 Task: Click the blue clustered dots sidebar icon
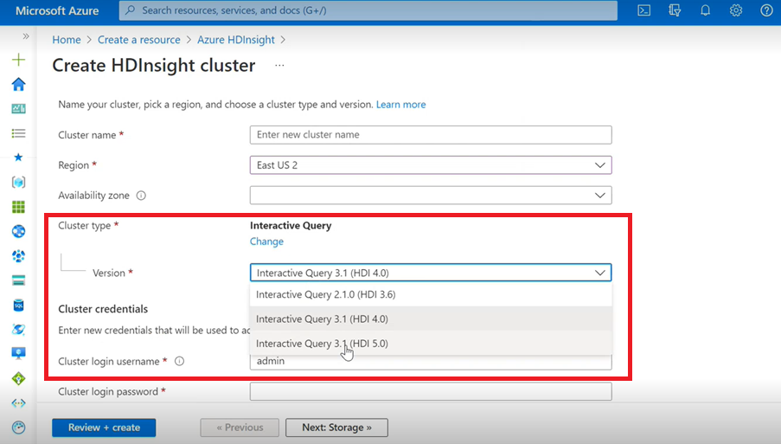18,255
